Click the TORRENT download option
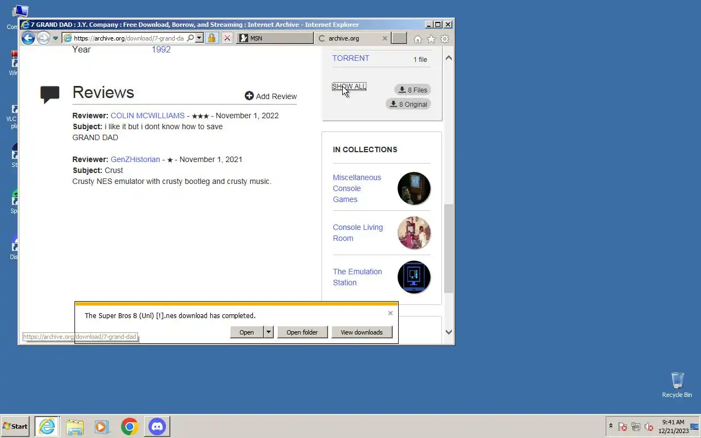Screen dimensions: 701x438 click(350, 58)
